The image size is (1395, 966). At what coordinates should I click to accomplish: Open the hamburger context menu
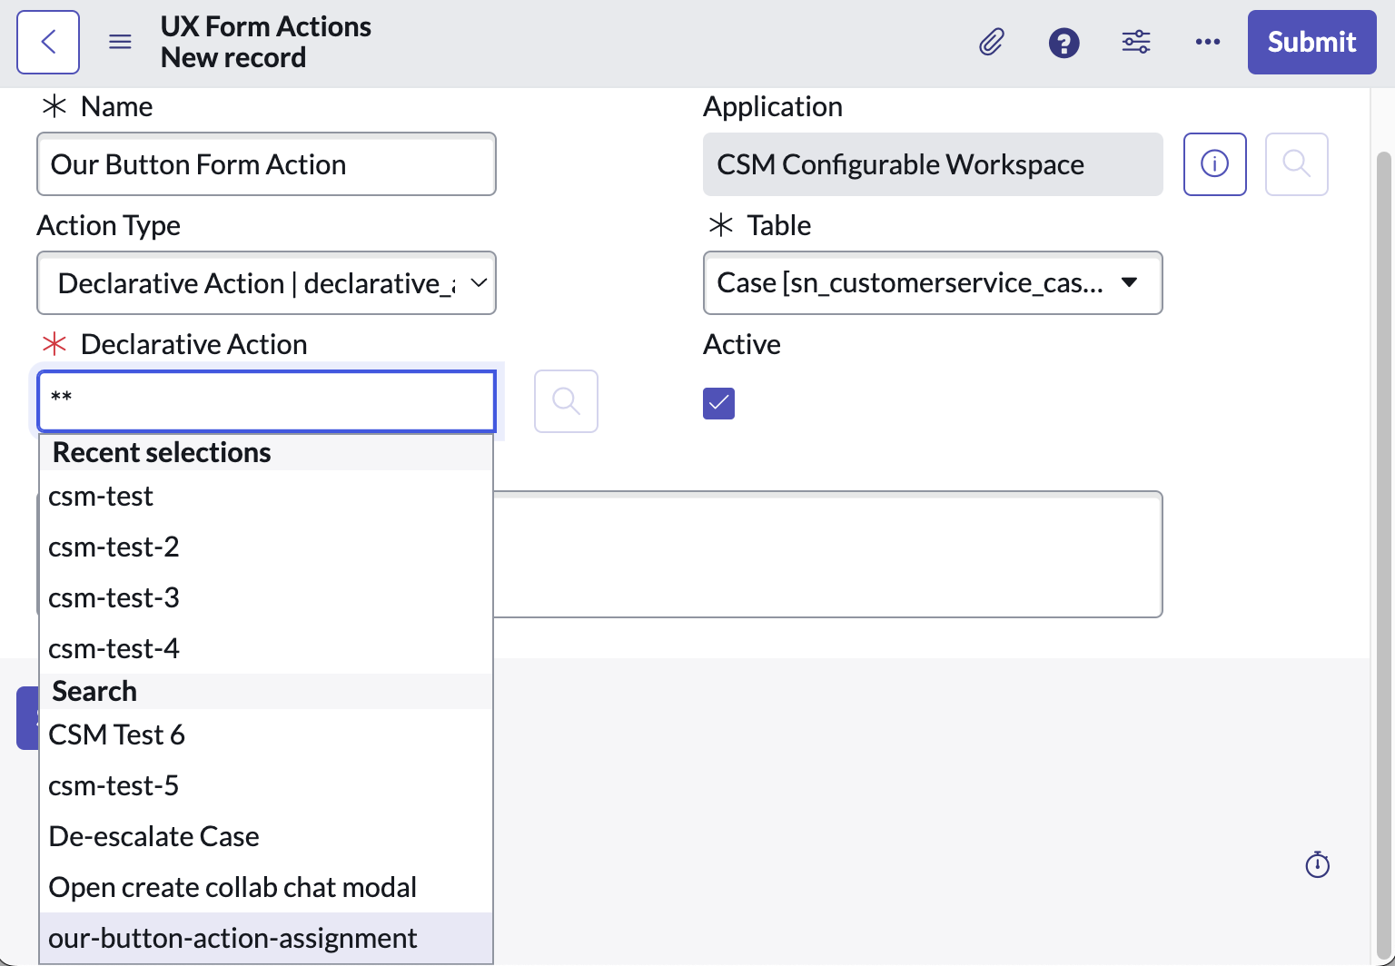[x=120, y=42]
